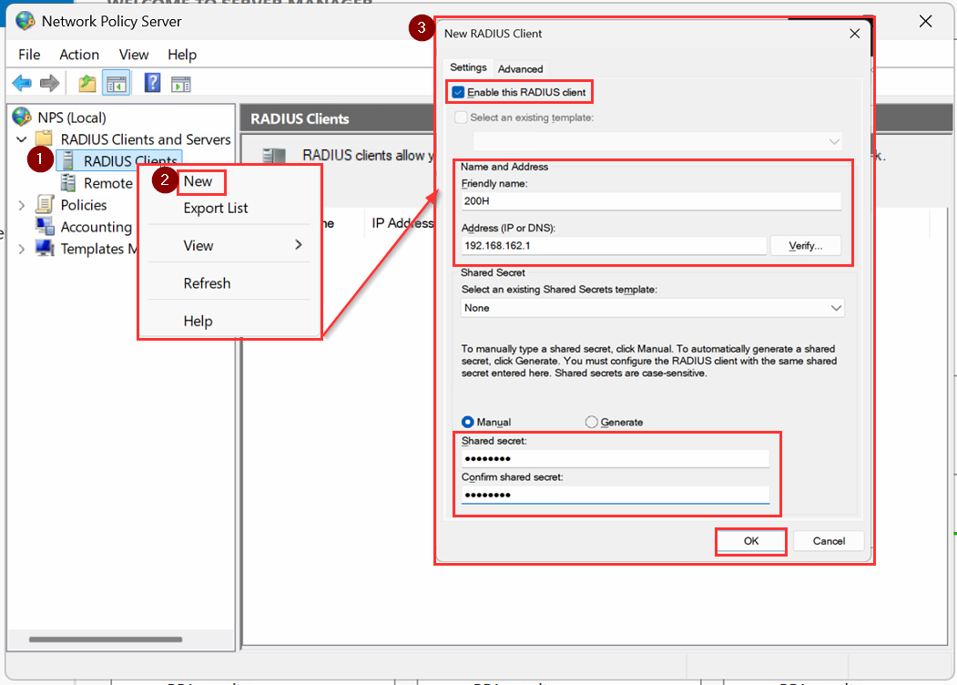This screenshot has width=957, height=685.
Task: Open the File menu
Action: (29, 55)
